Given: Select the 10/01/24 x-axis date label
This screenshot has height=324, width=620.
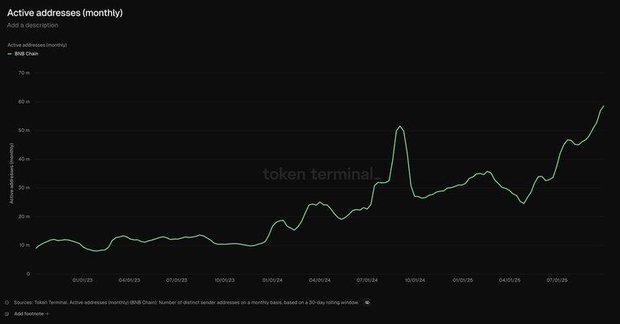Looking at the screenshot, I should coord(414,280).
